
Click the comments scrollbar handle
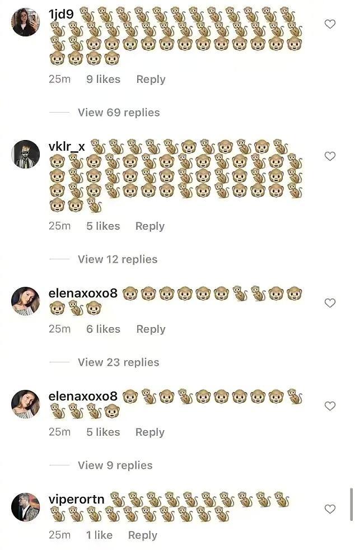click(x=352, y=505)
